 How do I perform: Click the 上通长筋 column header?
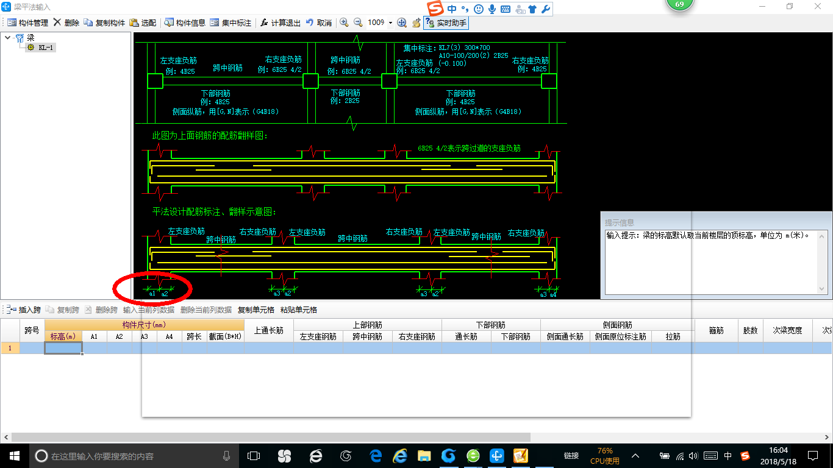(x=269, y=330)
